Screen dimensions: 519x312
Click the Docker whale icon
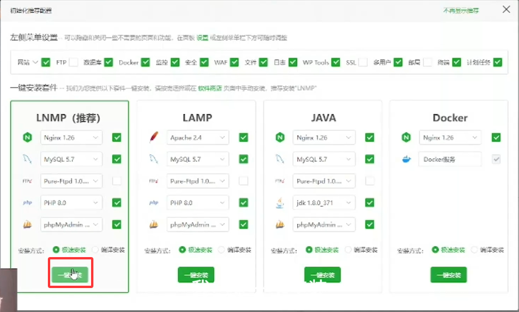coord(406,160)
